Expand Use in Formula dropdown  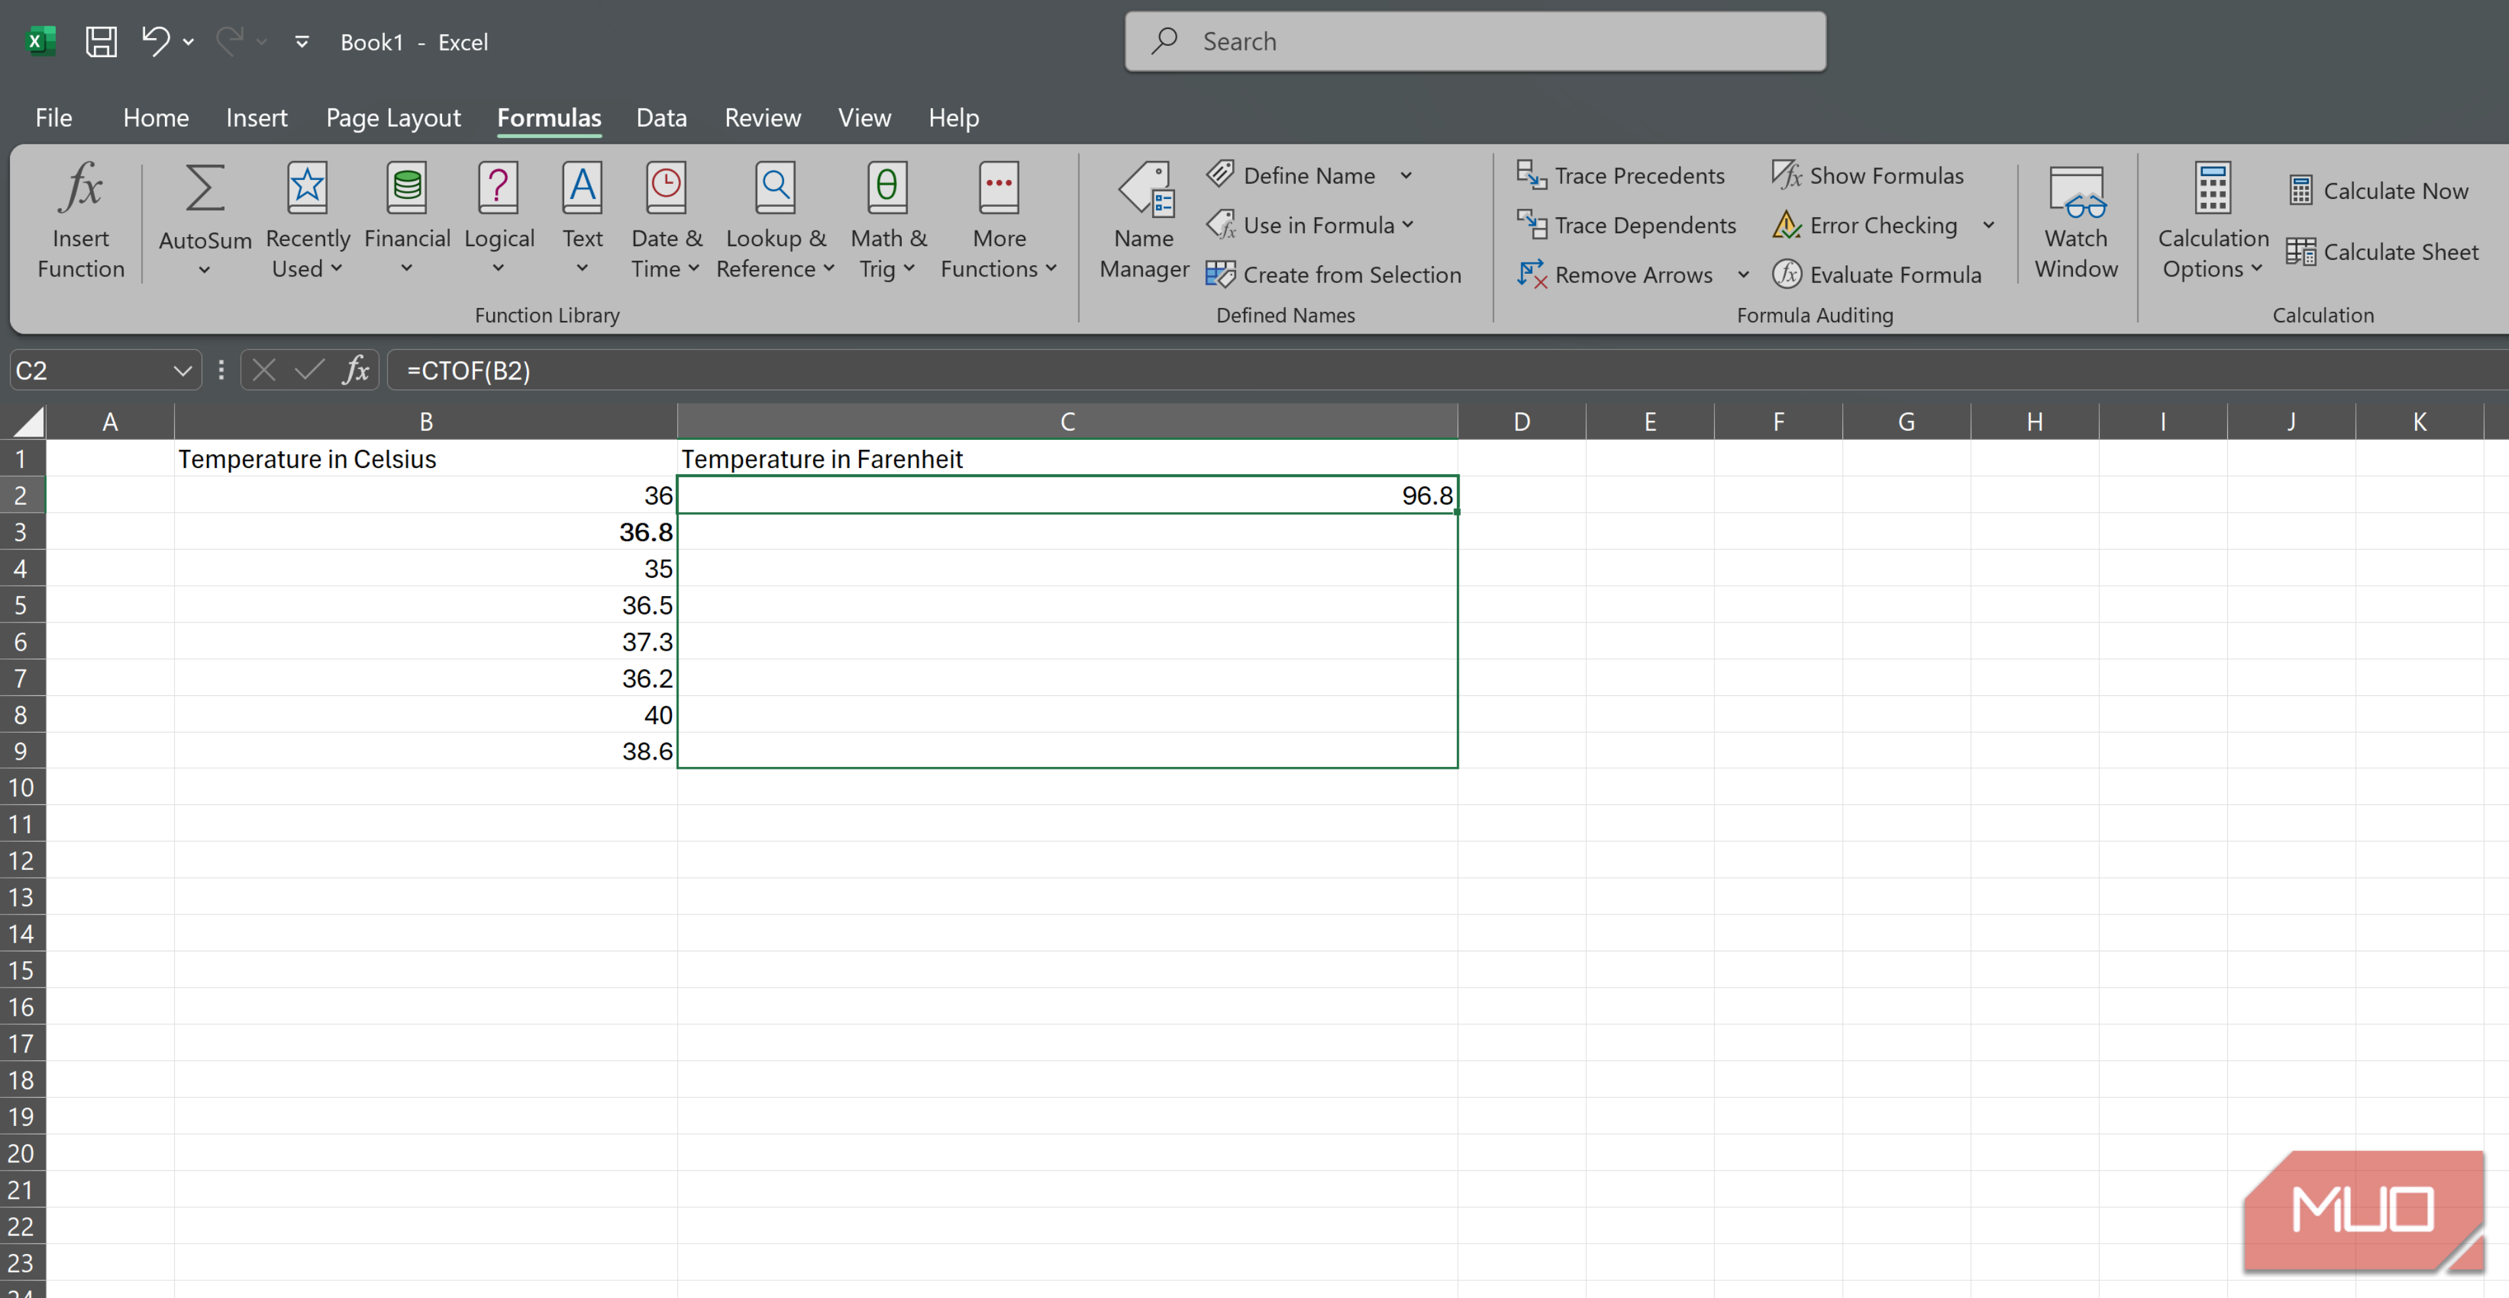1408,225
